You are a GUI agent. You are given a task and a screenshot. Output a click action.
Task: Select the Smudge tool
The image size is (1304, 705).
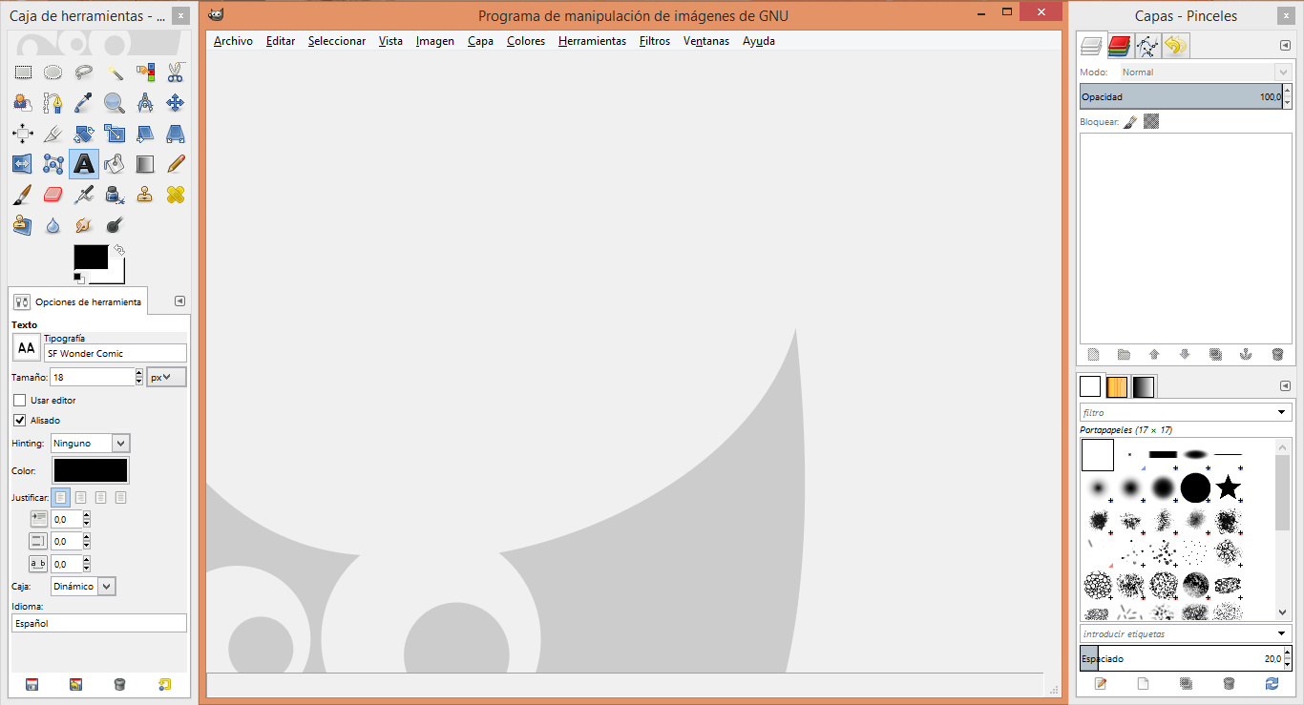[84, 224]
